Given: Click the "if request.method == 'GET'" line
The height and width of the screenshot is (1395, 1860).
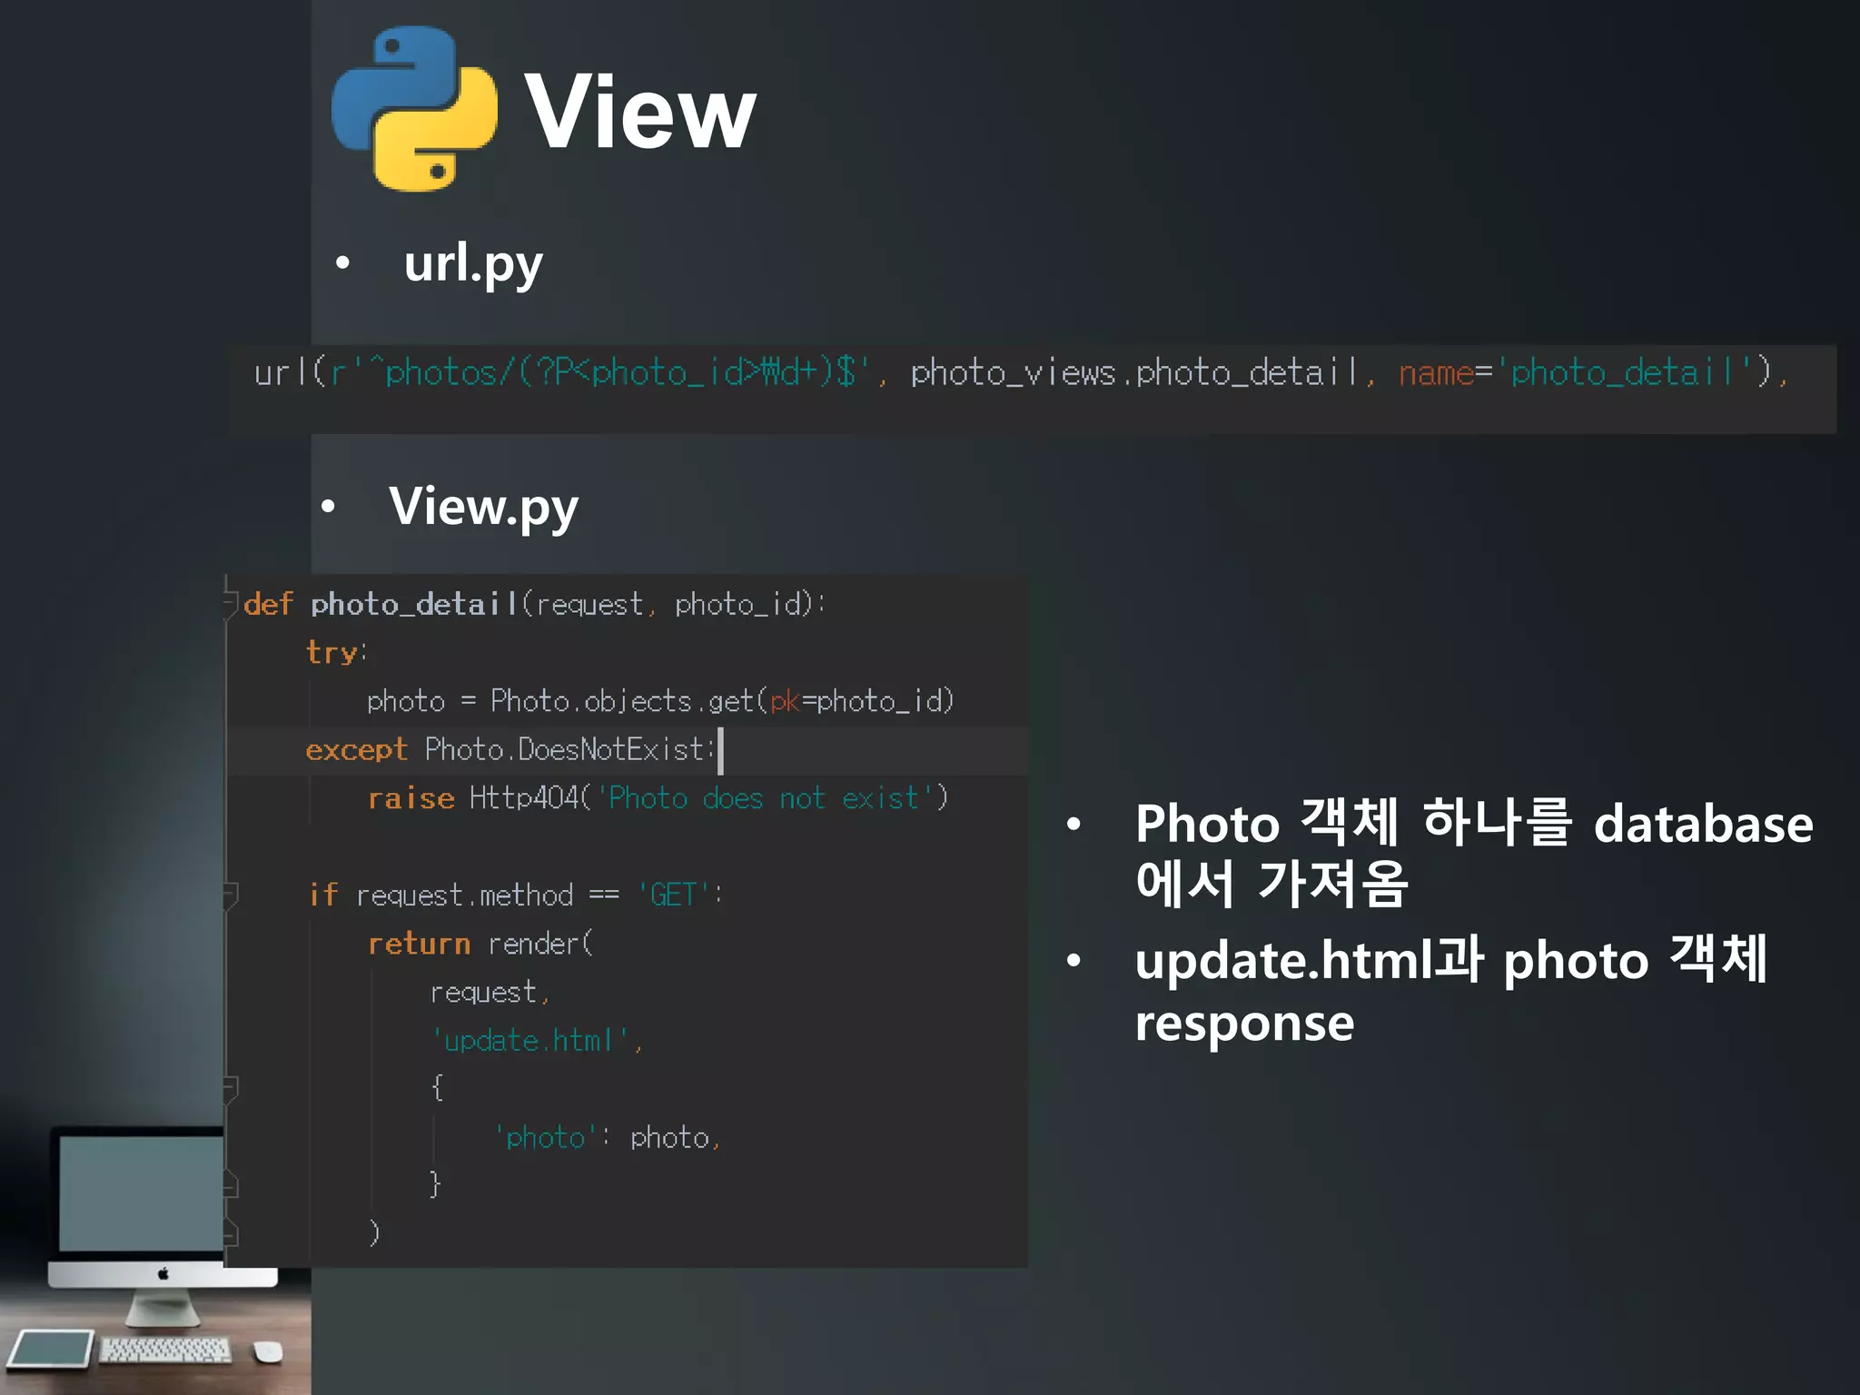Looking at the screenshot, I should (x=515, y=895).
